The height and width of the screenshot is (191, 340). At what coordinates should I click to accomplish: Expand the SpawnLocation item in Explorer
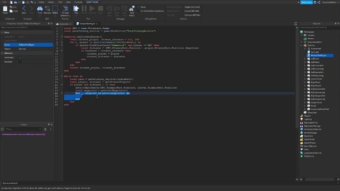(x=301, y=42)
